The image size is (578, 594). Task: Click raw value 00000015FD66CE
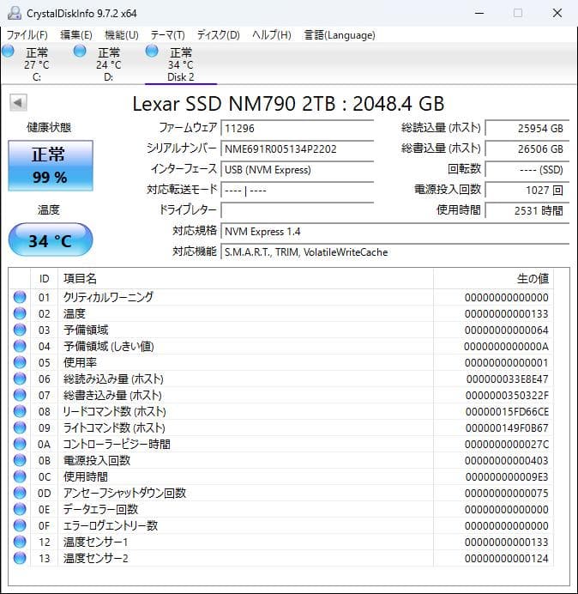click(507, 411)
